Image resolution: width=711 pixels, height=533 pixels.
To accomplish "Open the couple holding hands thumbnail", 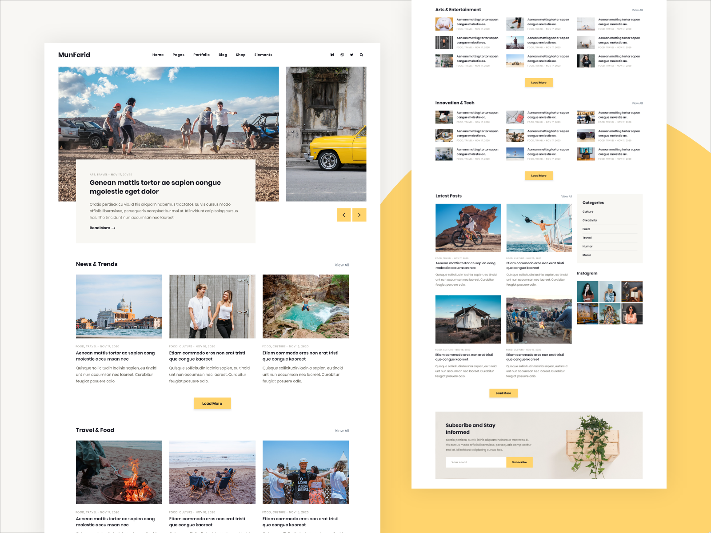I will coord(212,306).
